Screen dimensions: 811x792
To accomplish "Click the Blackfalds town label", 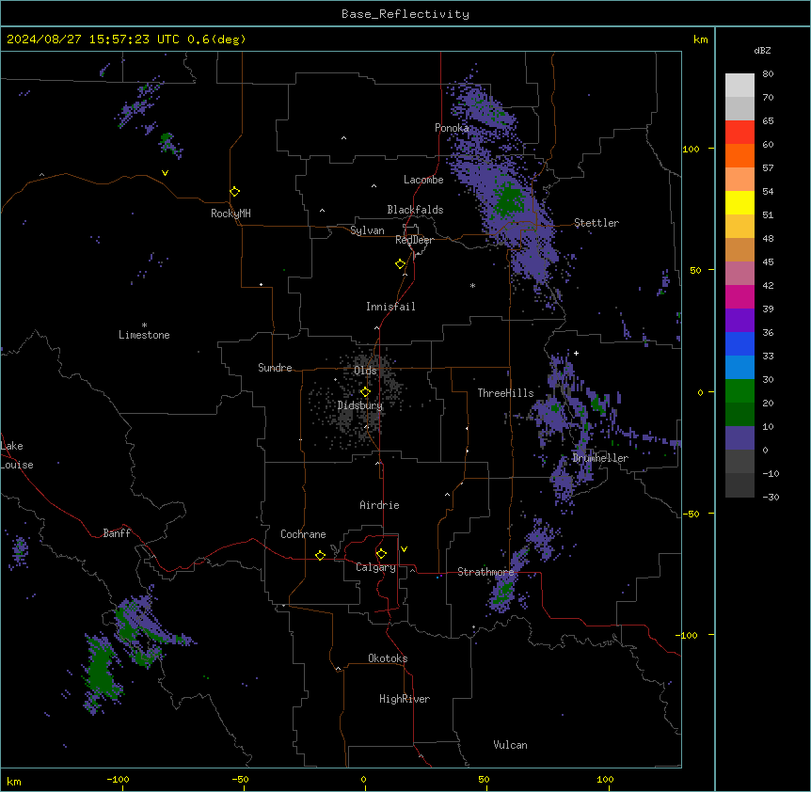I will (x=415, y=210).
